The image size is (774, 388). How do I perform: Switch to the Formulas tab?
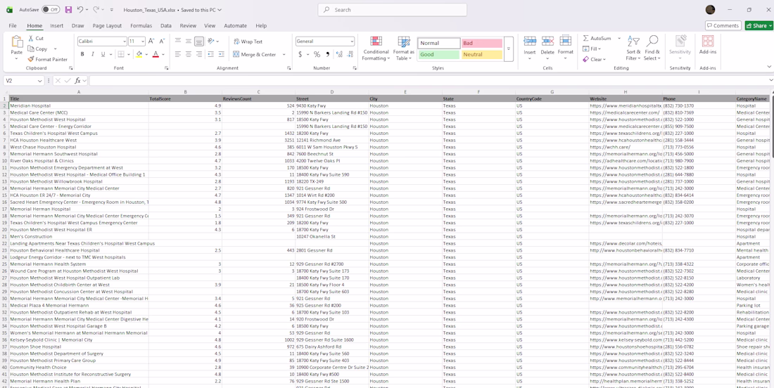pyautogui.click(x=141, y=25)
